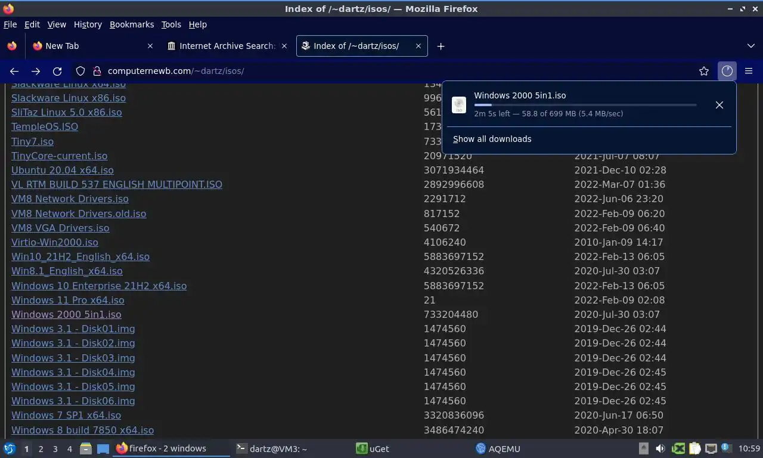Screen dimensions: 763x458
Task: Switch to workspace 4
Action: [70, 448]
